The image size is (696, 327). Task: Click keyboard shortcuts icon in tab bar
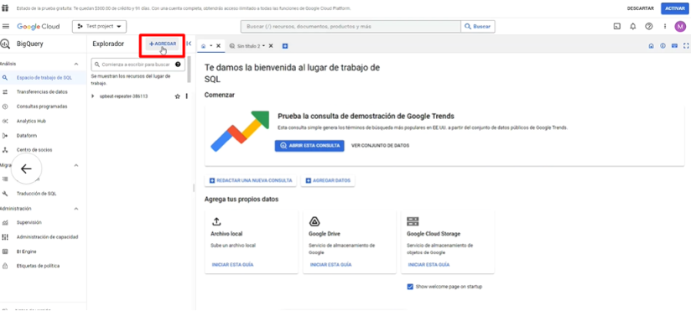coord(674,46)
